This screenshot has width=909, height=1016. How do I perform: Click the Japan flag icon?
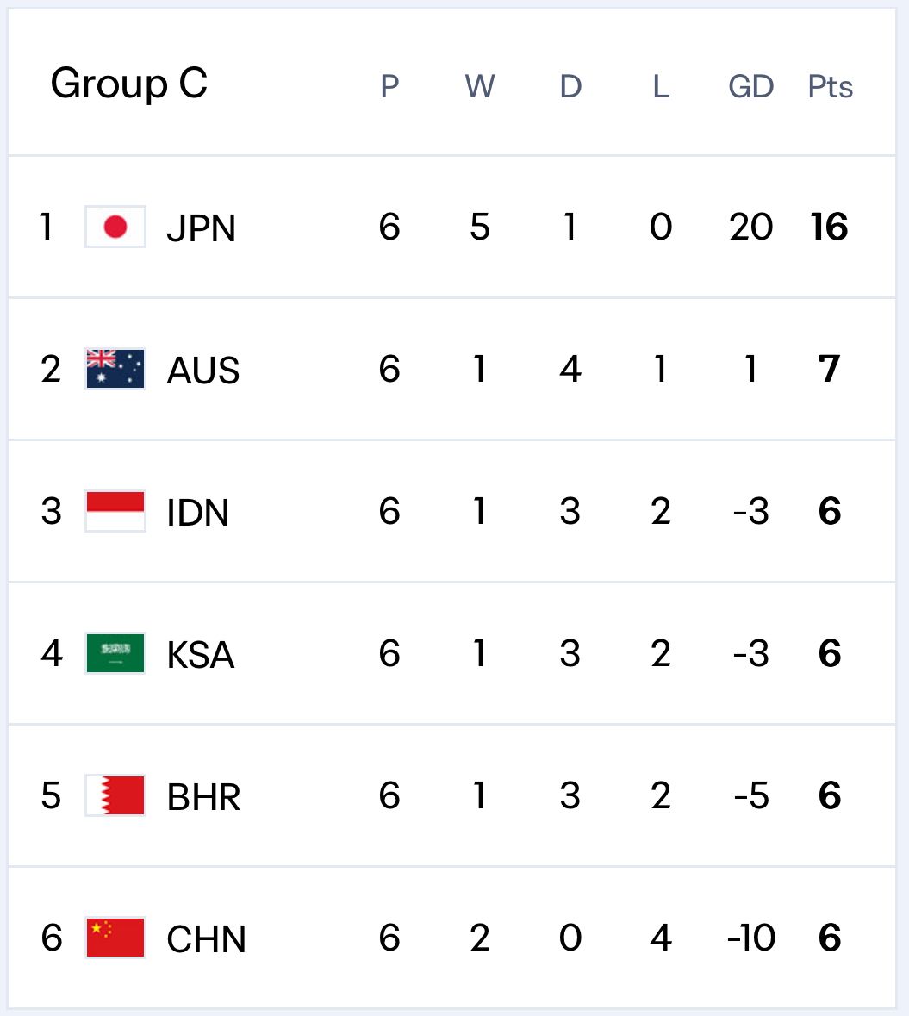pos(115,227)
